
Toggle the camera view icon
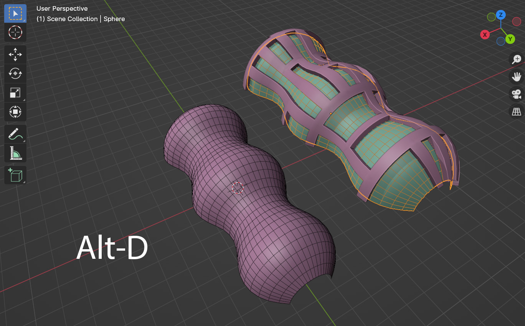click(x=517, y=94)
